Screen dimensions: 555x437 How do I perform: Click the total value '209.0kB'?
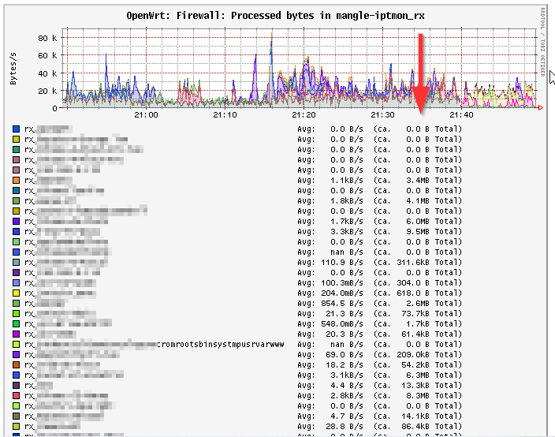(x=413, y=355)
